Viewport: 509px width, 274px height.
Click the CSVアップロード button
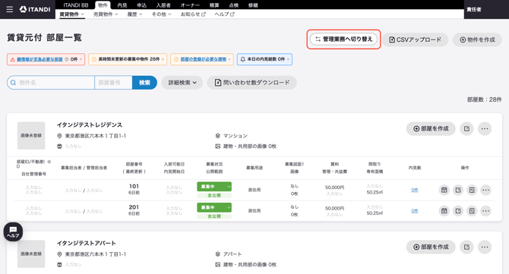click(416, 39)
